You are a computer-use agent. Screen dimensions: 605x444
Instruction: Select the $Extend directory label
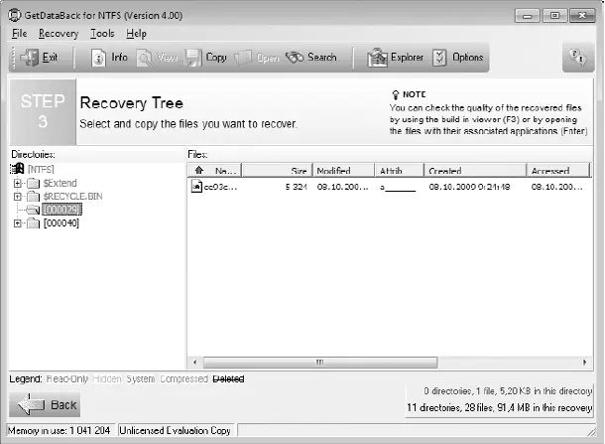click(60, 183)
